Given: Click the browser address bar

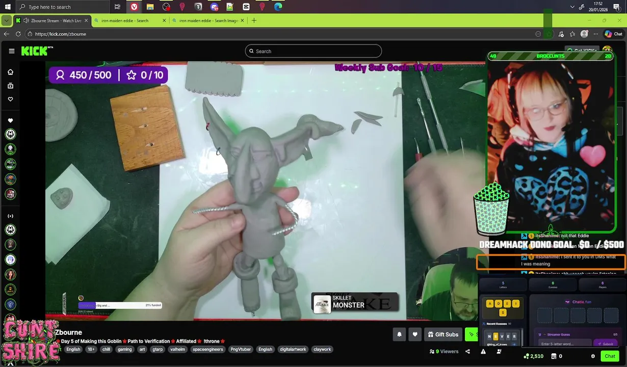Looking at the screenshot, I should (280, 34).
